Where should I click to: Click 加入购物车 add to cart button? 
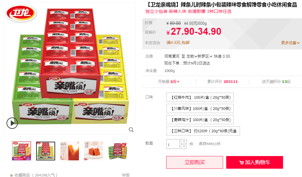pyautogui.click(x=255, y=162)
